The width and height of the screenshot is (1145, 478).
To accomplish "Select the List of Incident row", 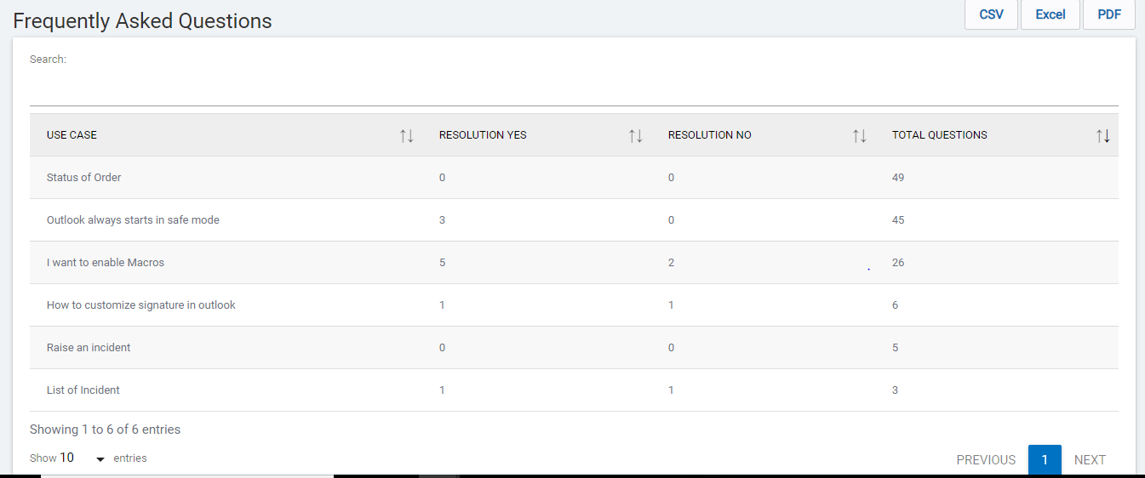I will pos(83,390).
